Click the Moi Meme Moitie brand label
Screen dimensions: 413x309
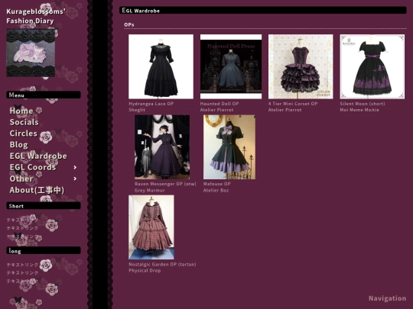click(x=359, y=110)
